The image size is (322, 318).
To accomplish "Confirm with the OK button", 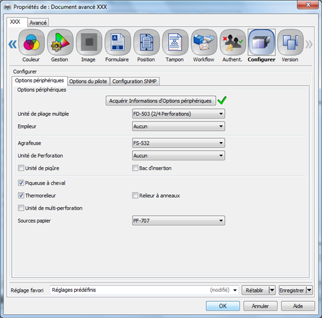I will [x=223, y=306].
